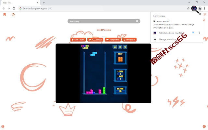The image size is (208, 130).
Task: Click the Manage extensions gear icon
Action: pyautogui.click(x=155, y=39)
